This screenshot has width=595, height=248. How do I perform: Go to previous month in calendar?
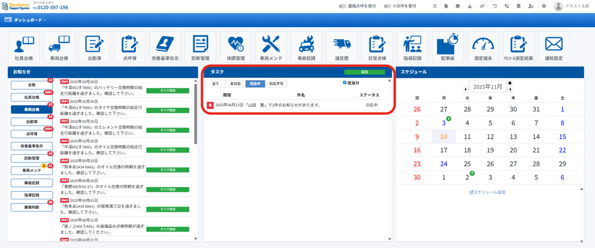click(x=466, y=90)
